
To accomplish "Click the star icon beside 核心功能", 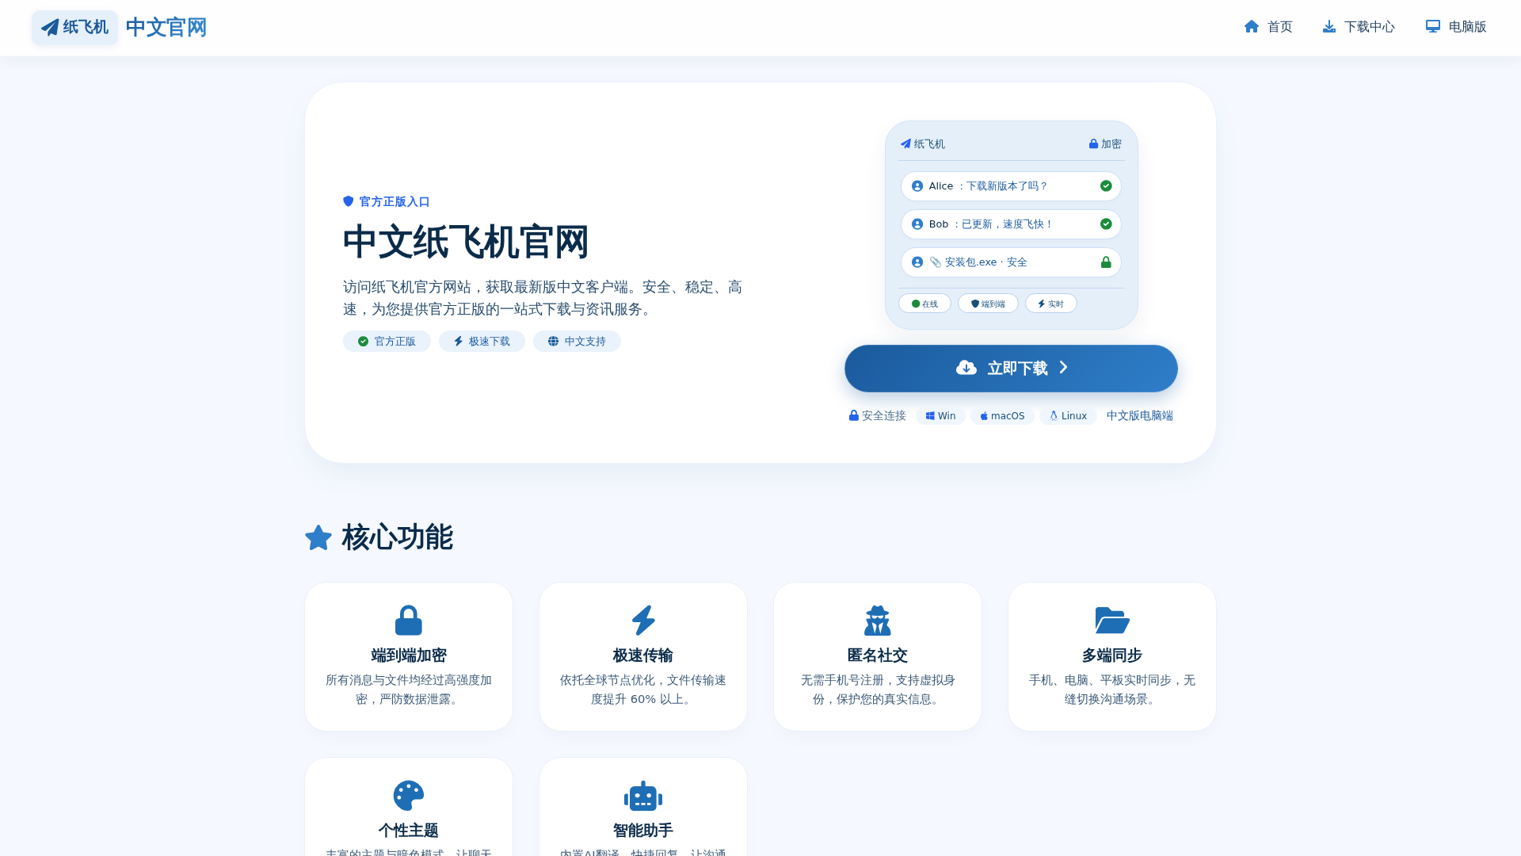I will pyautogui.click(x=318, y=538).
